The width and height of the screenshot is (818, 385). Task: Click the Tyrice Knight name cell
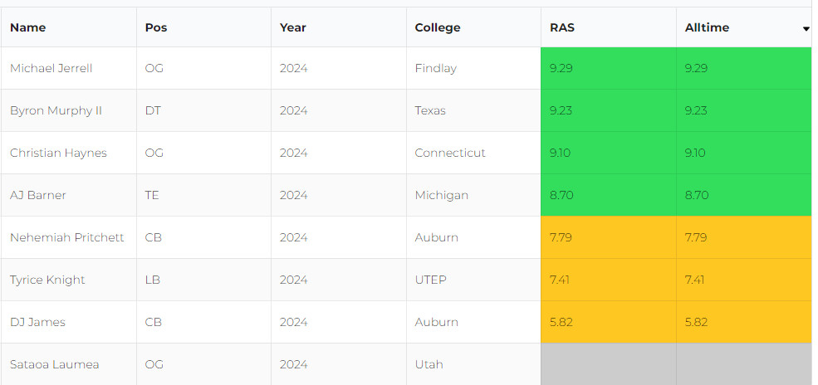pyautogui.click(x=69, y=280)
